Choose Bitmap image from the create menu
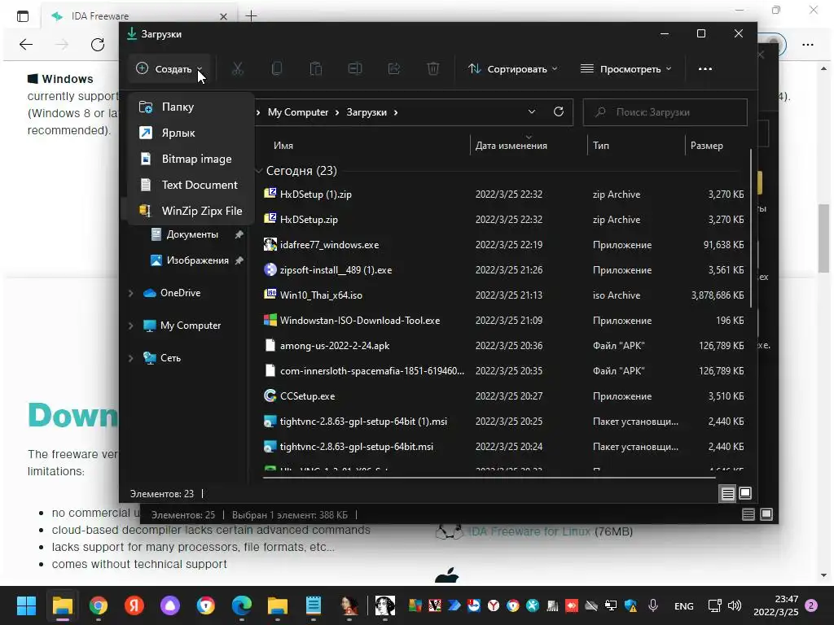 coord(191,159)
